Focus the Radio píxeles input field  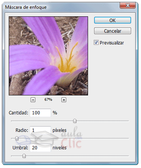(x=40, y=130)
